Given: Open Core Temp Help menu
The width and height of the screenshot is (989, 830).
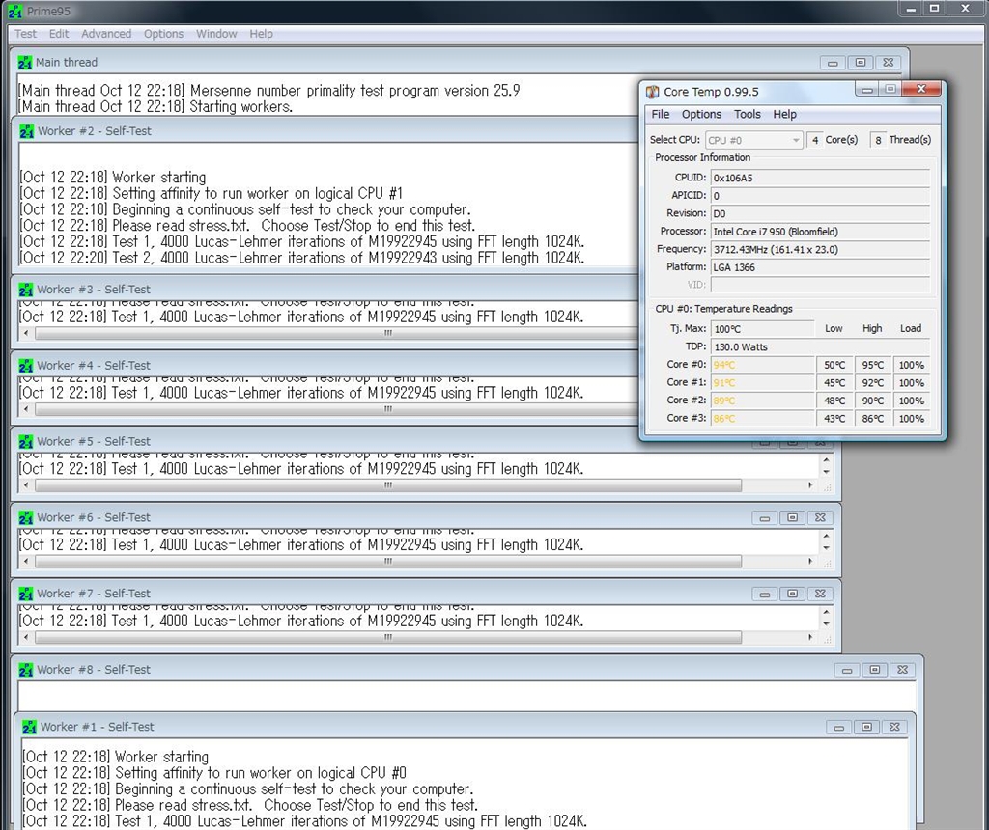Looking at the screenshot, I should coord(784,114).
